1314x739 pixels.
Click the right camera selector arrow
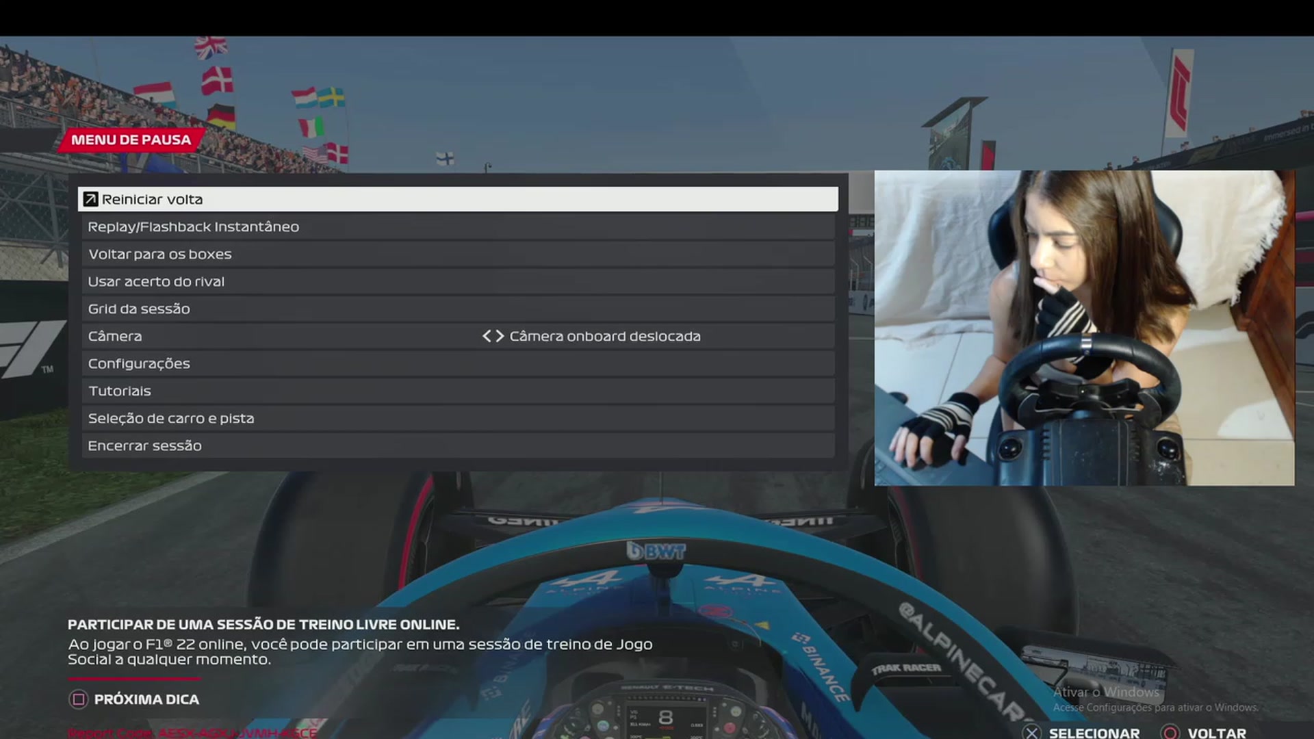tap(500, 336)
